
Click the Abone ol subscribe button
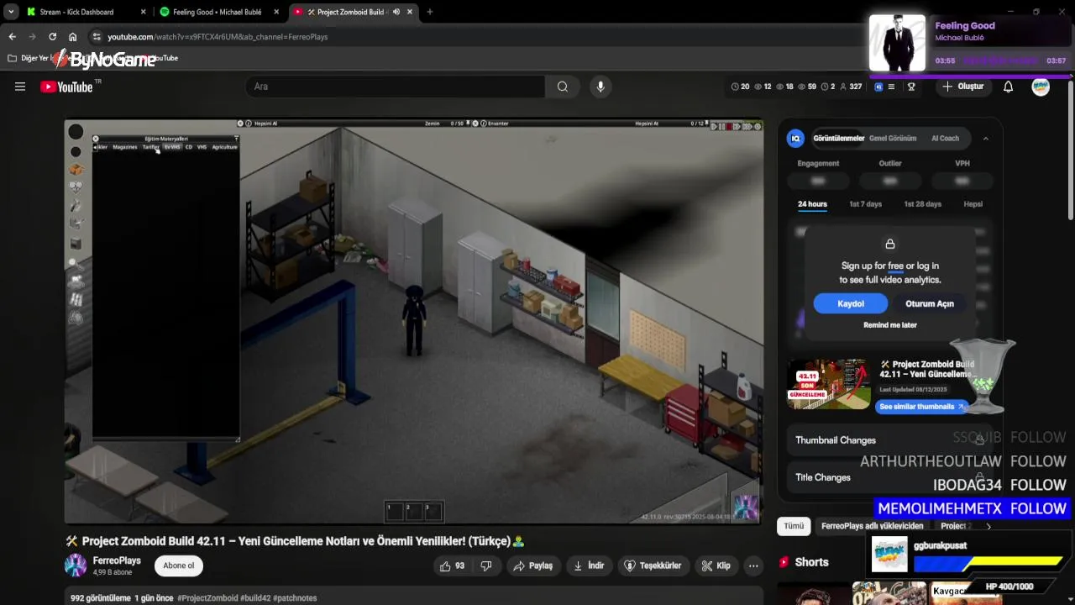pos(178,566)
